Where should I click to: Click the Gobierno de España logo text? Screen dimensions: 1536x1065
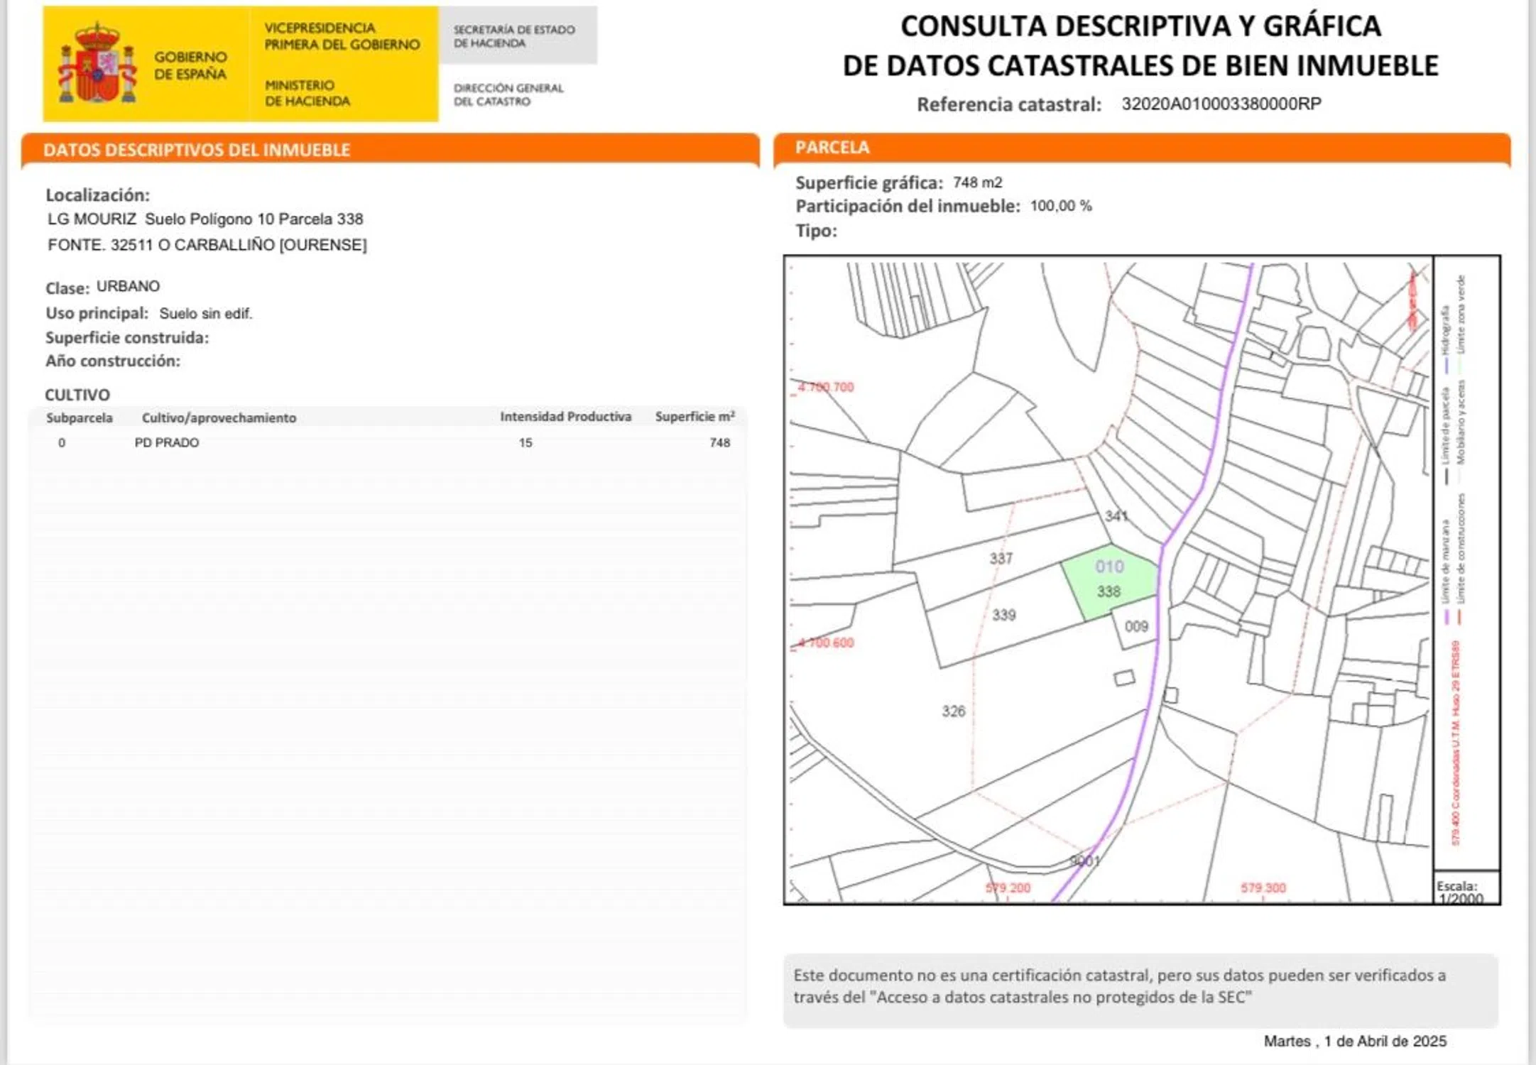pos(190,65)
